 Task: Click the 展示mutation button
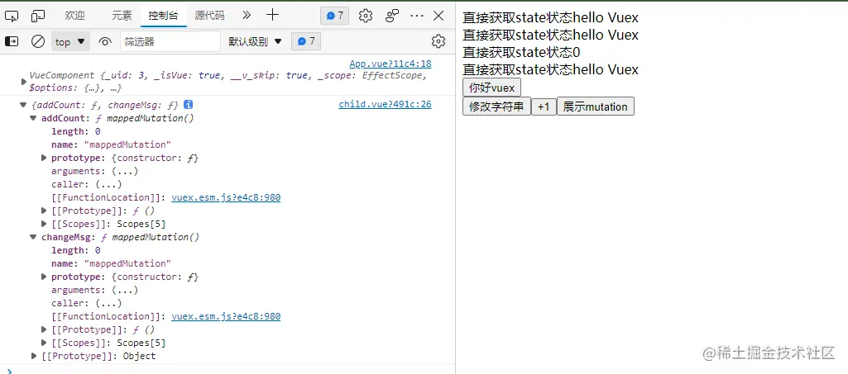[596, 107]
